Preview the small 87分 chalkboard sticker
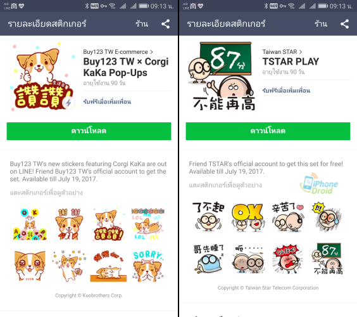The image size is (357, 317). point(328,259)
